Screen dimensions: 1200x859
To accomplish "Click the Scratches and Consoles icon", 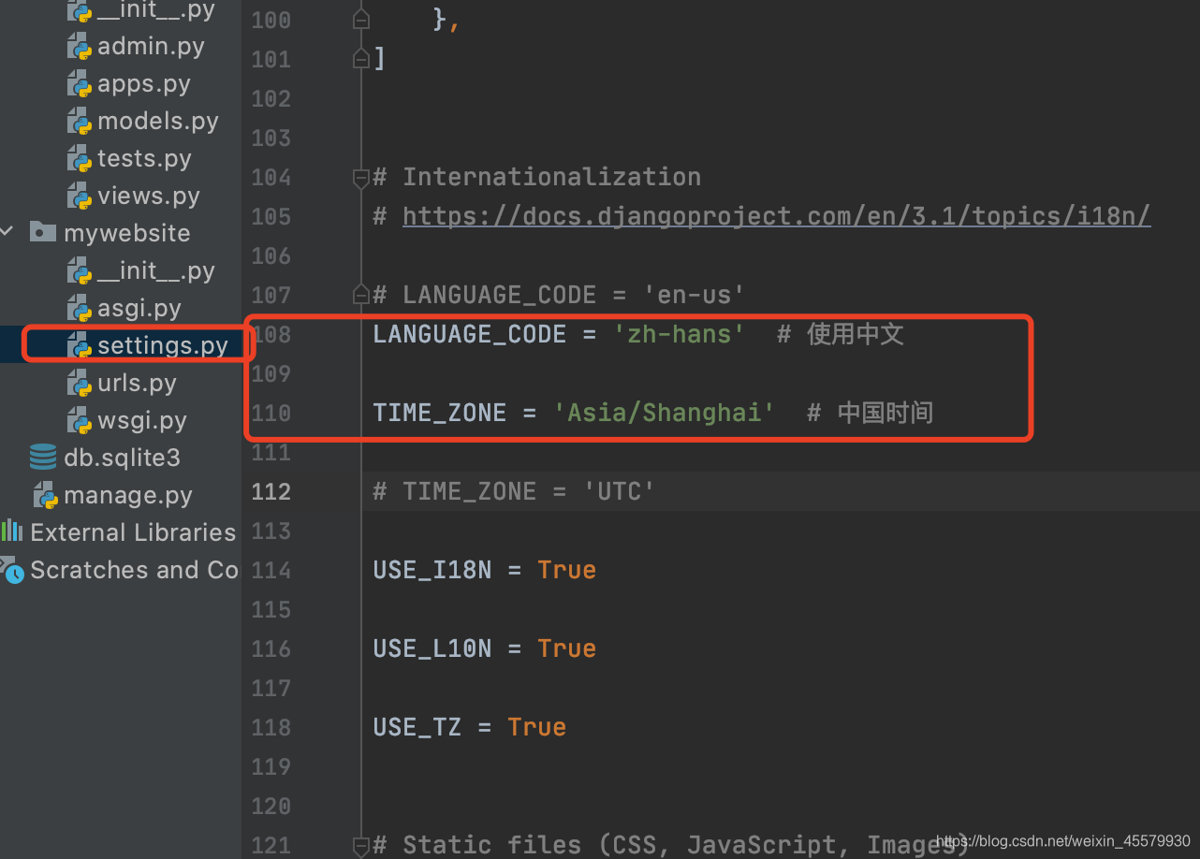I will point(11,570).
